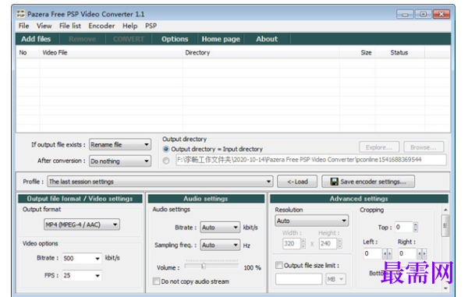This screenshot has width=468, height=297.
Task: Click the Advanced settings scrollbar down arrow
Action: [445, 288]
